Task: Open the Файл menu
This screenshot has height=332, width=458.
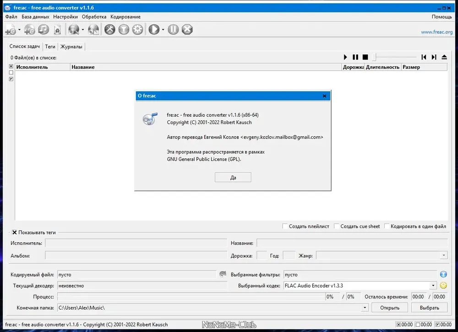Action: point(11,16)
